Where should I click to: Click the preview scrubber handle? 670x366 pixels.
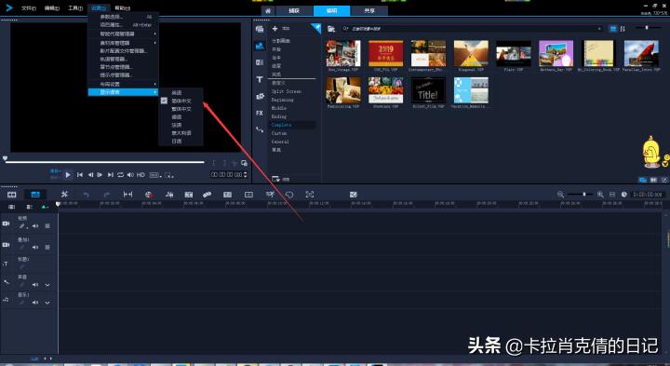tap(6, 158)
